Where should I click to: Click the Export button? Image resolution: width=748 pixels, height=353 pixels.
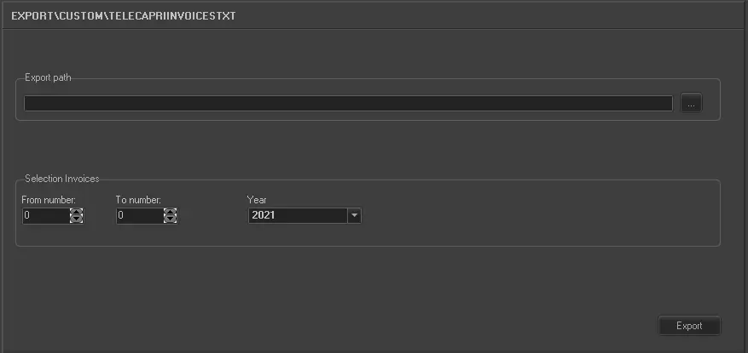tap(689, 326)
